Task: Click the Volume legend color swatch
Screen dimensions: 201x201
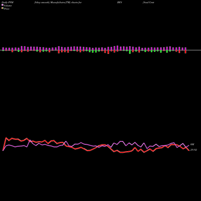Action: tap(2, 5)
